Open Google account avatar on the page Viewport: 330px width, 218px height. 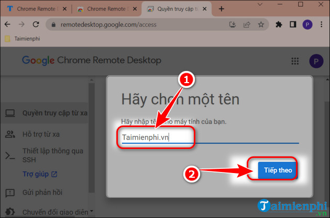click(316, 61)
